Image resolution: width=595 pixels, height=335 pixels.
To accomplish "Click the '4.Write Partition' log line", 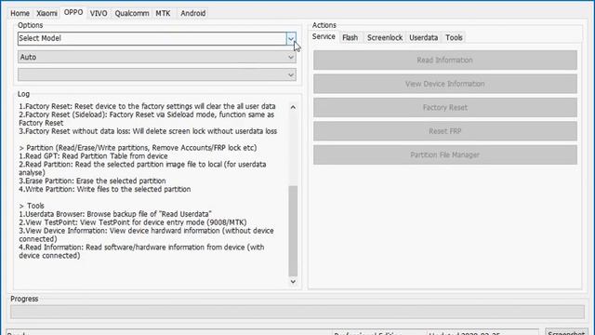I will coord(105,189).
